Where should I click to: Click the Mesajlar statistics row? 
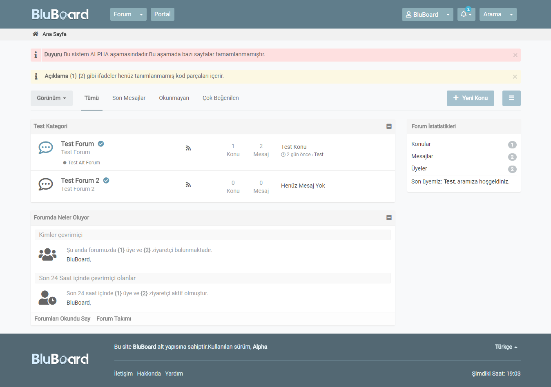coord(464,157)
